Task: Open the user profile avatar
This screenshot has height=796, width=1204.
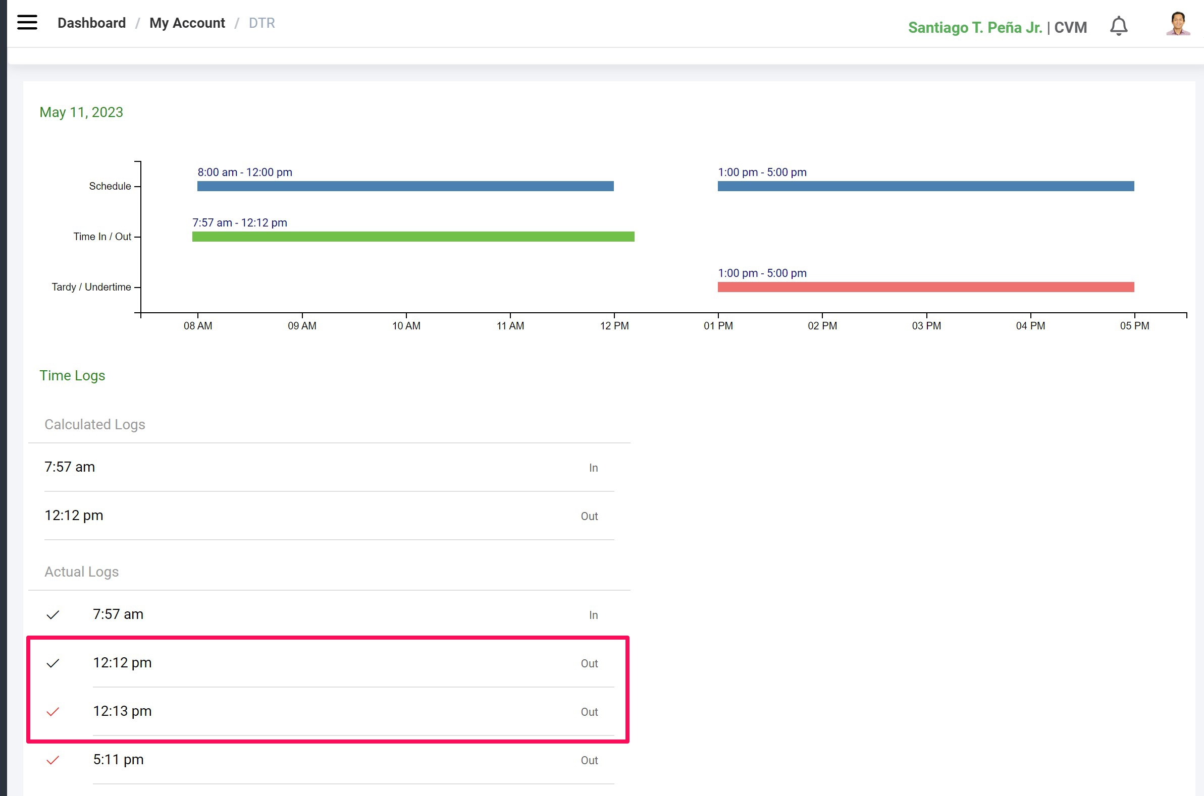Action: pos(1177,24)
